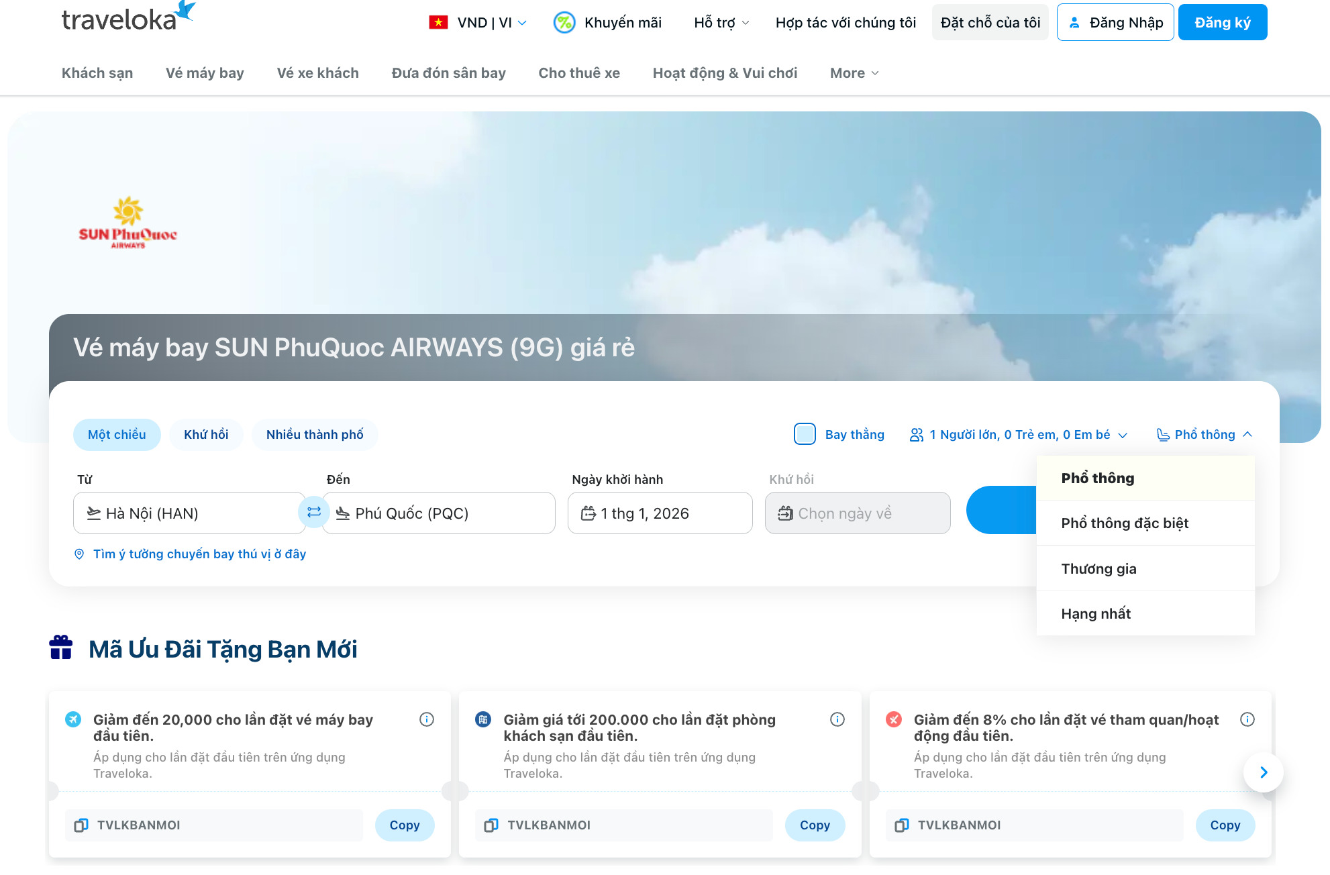Expand the More navigation menu
1330x875 pixels.
[854, 73]
